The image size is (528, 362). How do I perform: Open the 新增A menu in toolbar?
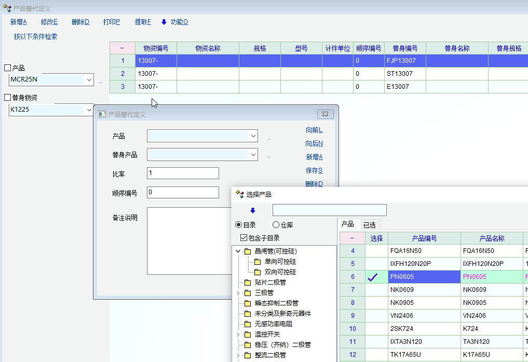coord(18,22)
